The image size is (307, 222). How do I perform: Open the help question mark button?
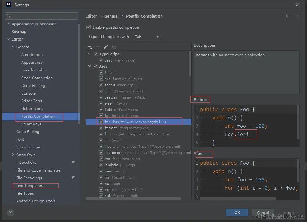click(x=10, y=212)
